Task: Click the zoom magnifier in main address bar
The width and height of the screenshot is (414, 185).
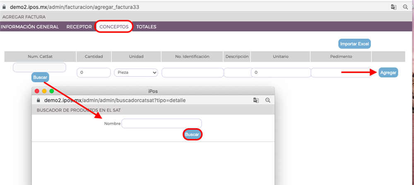Action: [406, 7]
